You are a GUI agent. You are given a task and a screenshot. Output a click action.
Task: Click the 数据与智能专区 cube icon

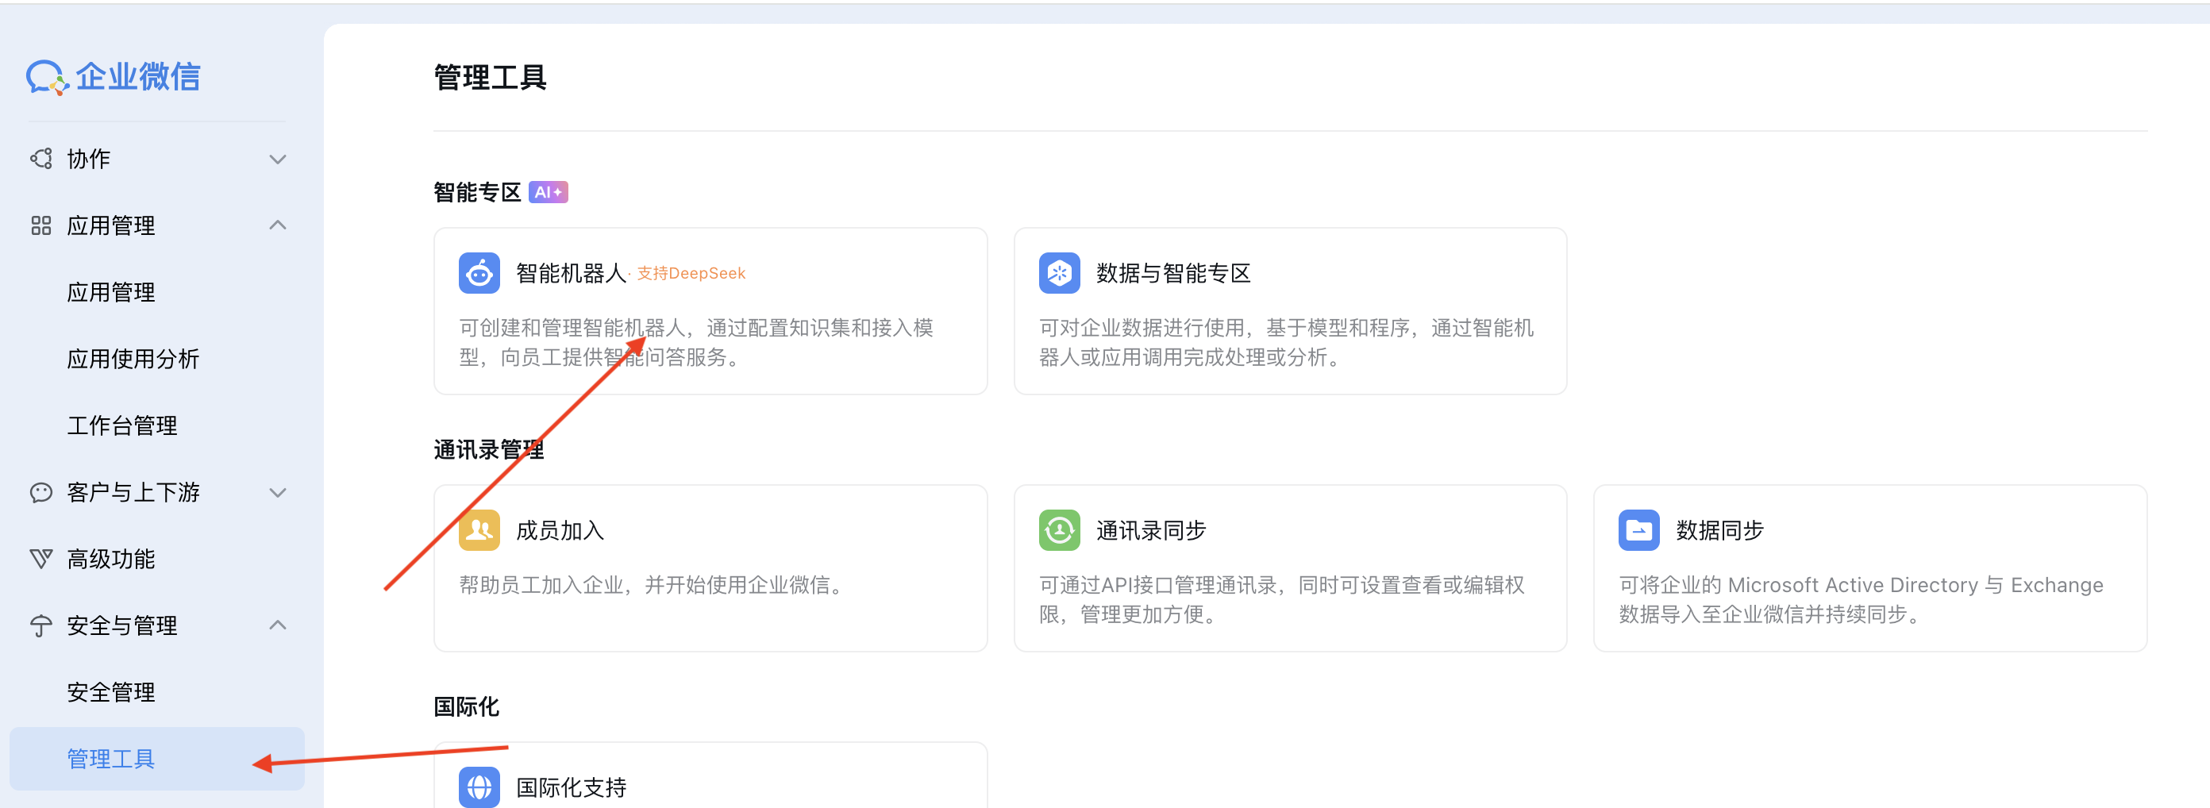click(1059, 273)
